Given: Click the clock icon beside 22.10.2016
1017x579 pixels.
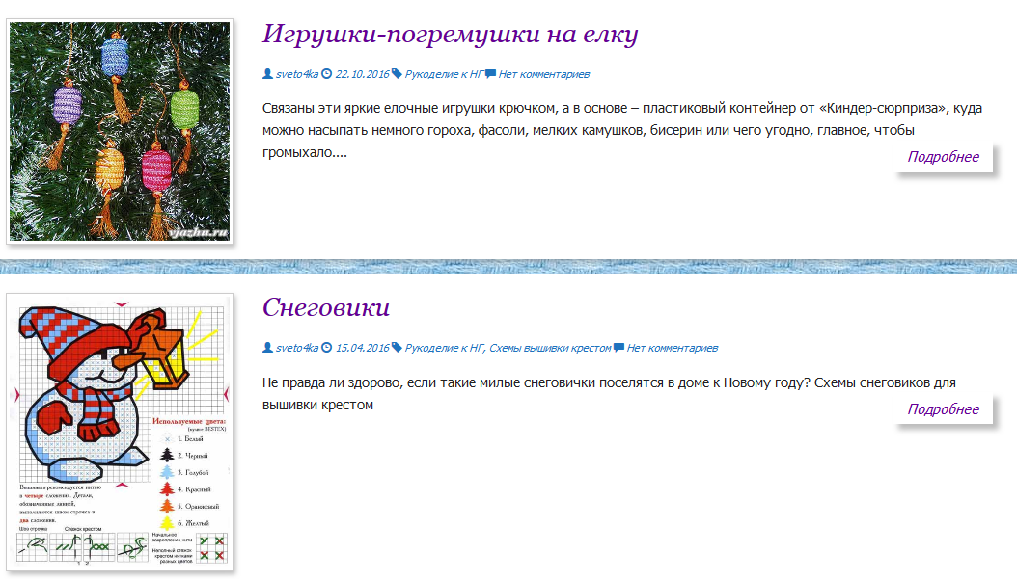Looking at the screenshot, I should tap(327, 74).
